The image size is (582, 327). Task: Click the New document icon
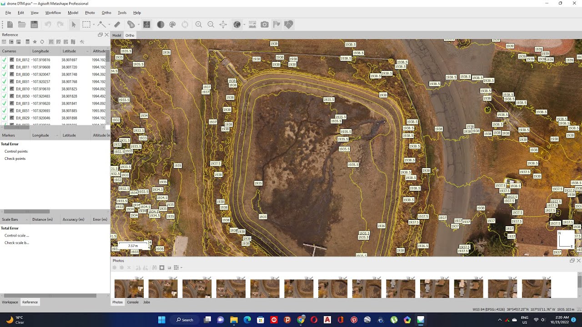click(x=10, y=25)
